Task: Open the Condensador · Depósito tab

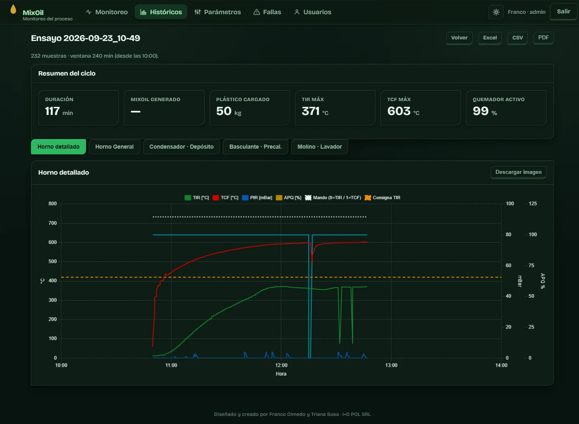Action: click(x=181, y=147)
